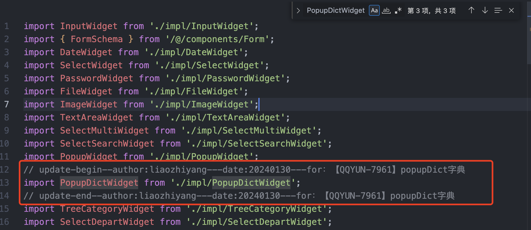Toggle Match Case (Aa) in find widget
Image resolution: width=531 pixels, height=230 pixels.
[374, 11]
